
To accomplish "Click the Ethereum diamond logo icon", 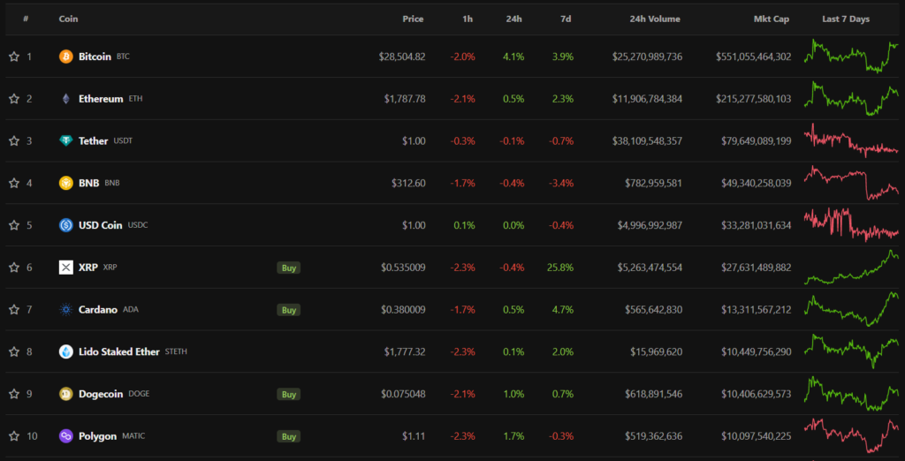I will 65,99.
